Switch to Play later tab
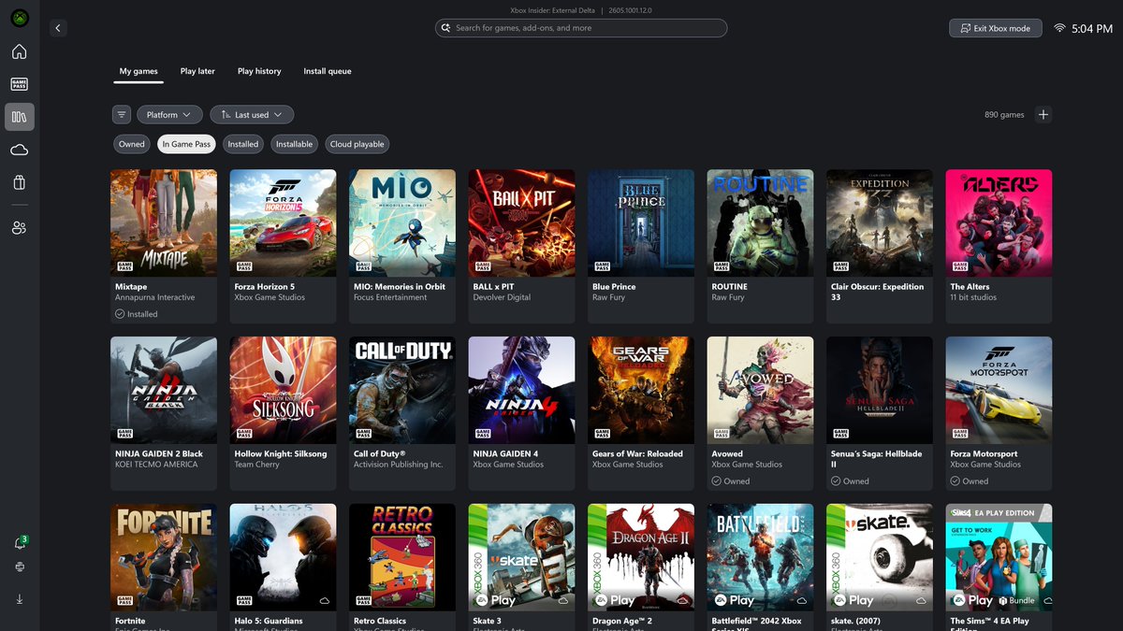1123x631 pixels. (x=197, y=71)
